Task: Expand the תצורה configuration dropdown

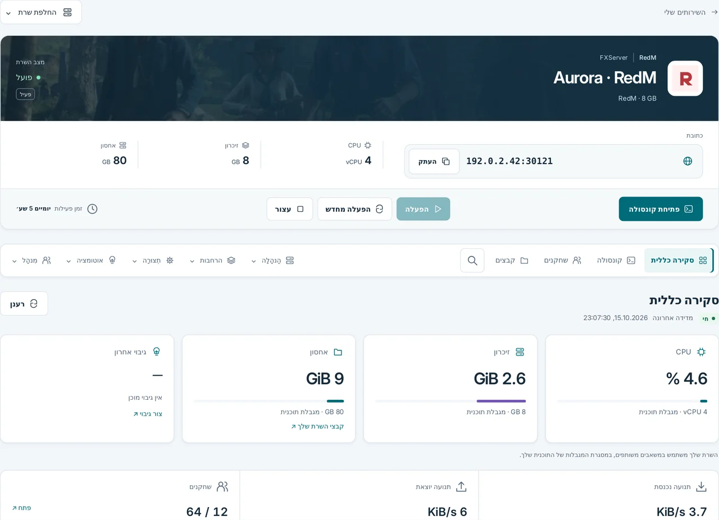Action: tap(153, 261)
